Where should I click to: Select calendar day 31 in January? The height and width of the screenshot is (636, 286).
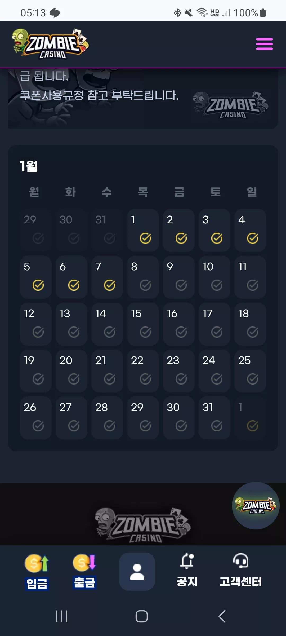click(215, 418)
